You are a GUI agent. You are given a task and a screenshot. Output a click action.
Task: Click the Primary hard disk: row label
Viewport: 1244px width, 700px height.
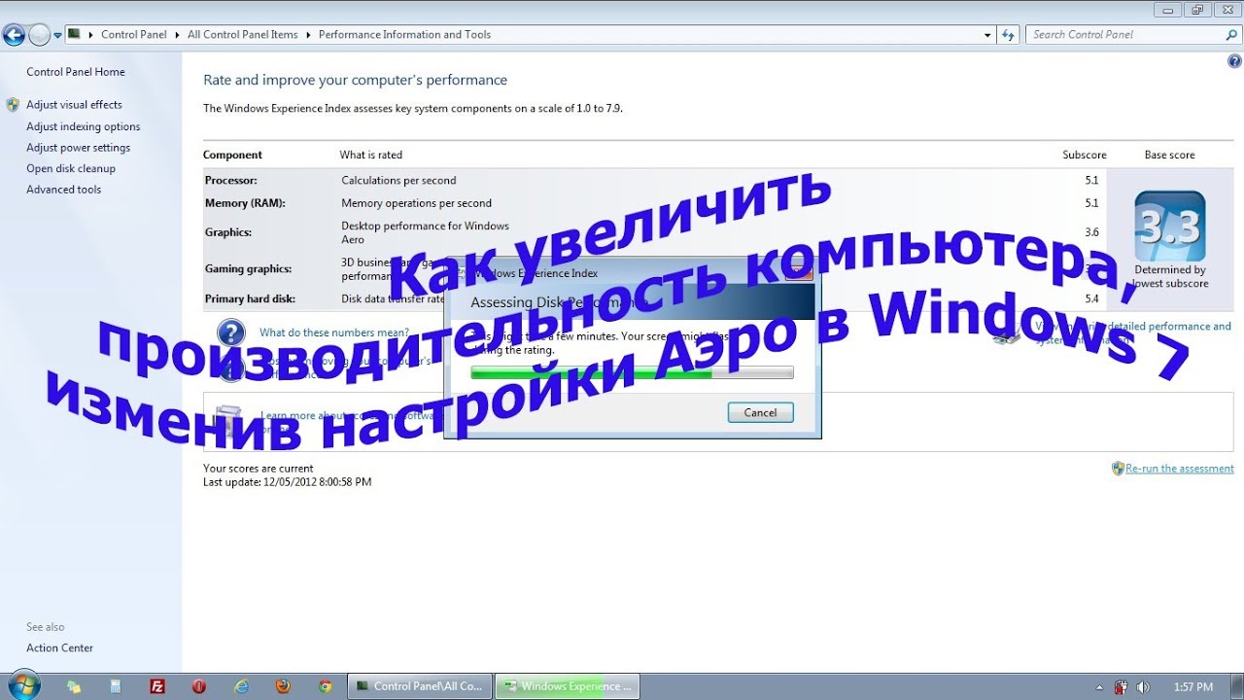(250, 298)
